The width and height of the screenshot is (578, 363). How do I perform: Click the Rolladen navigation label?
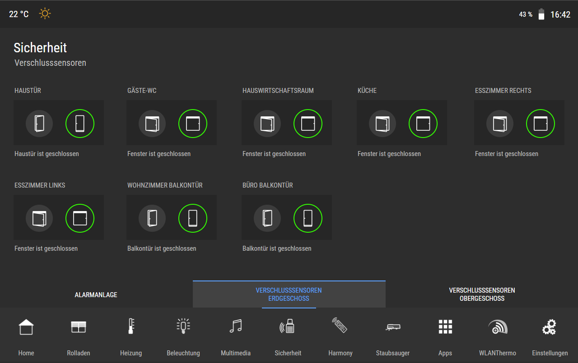[79, 353]
